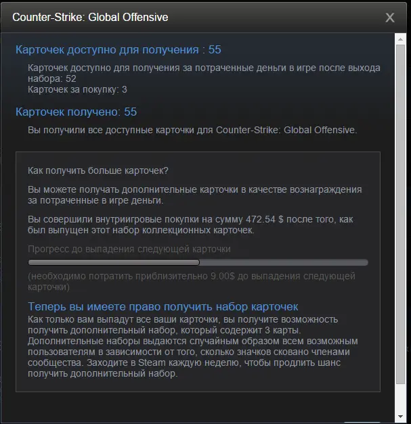Click the scrollbar up arrow
Screen dimensions: 411x424
pos(400,39)
